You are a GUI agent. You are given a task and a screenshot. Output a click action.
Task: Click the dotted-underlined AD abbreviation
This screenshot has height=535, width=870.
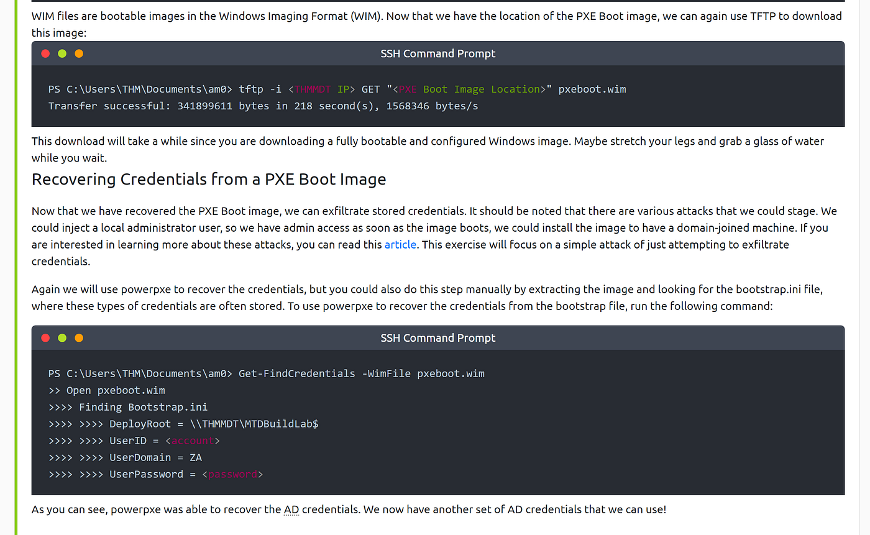tap(291, 510)
